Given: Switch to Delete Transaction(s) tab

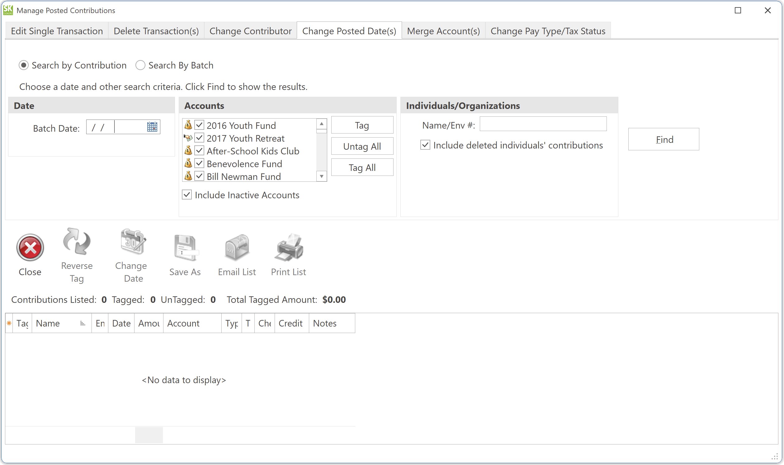Looking at the screenshot, I should click(x=156, y=31).
